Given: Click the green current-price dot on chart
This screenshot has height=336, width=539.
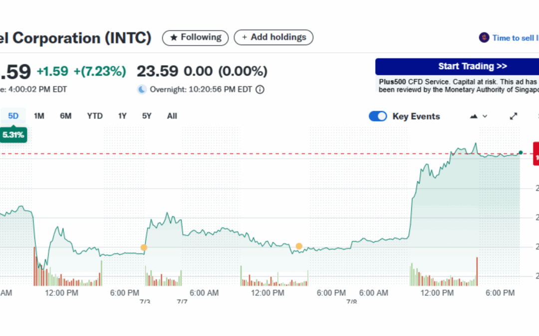Looking at the screenshot, I should click(x=520, y=153).
